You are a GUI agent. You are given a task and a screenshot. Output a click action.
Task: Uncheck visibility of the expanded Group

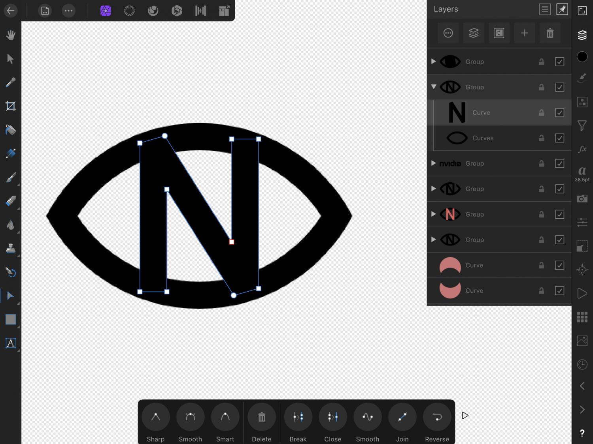tap(560, 87)
